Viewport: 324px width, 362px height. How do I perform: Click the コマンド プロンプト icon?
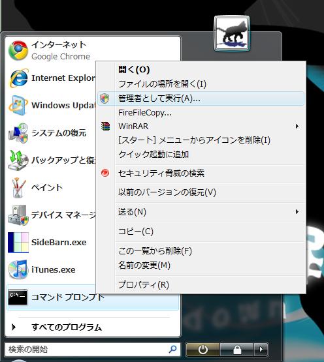18,297
